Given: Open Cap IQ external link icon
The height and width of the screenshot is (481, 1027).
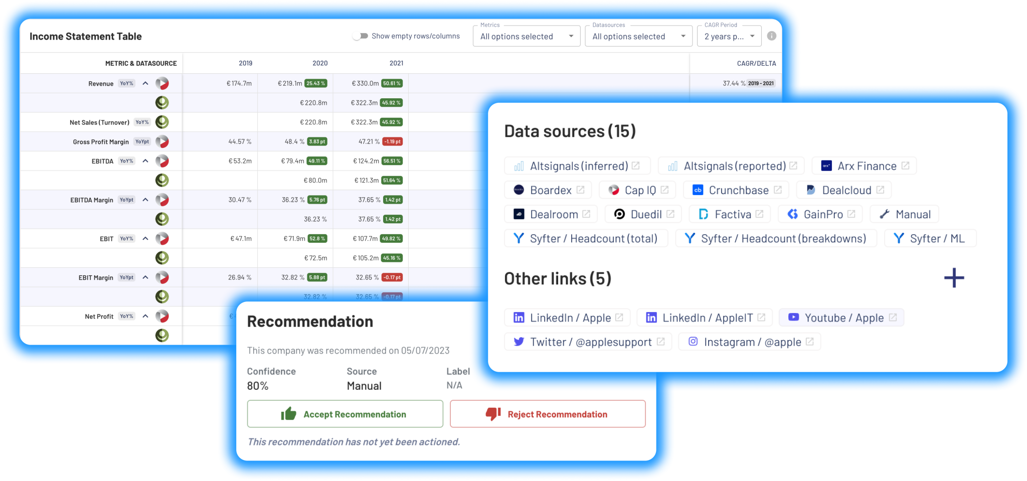Looking at the screenshot, I should pyautogui.click(x=664, y=190).
